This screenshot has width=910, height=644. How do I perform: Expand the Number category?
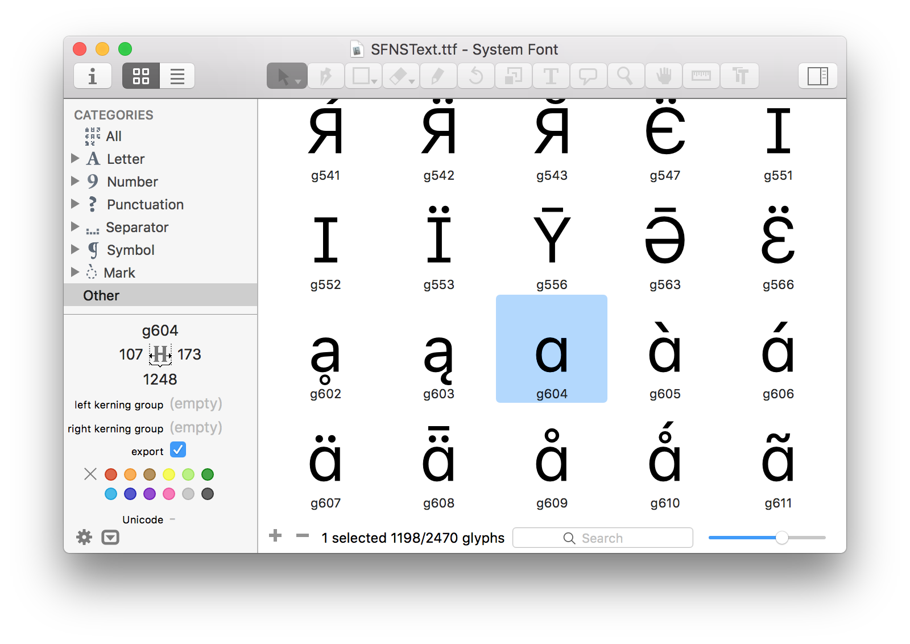coord(75,181)
